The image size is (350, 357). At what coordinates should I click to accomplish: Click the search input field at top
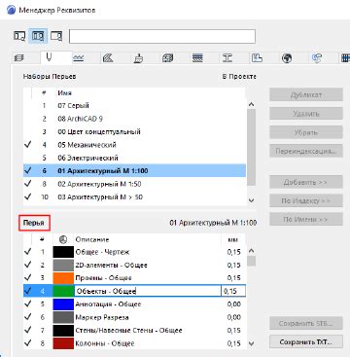click(162, 36)
